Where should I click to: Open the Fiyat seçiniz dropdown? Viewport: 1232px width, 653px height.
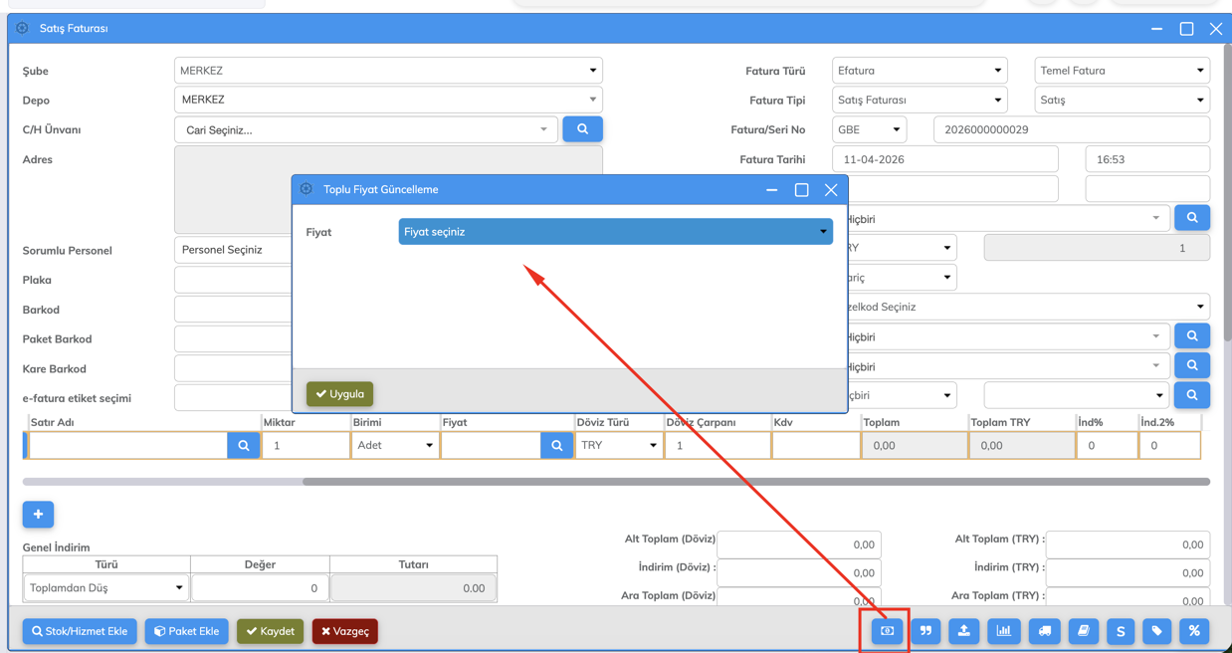(615, 232)
